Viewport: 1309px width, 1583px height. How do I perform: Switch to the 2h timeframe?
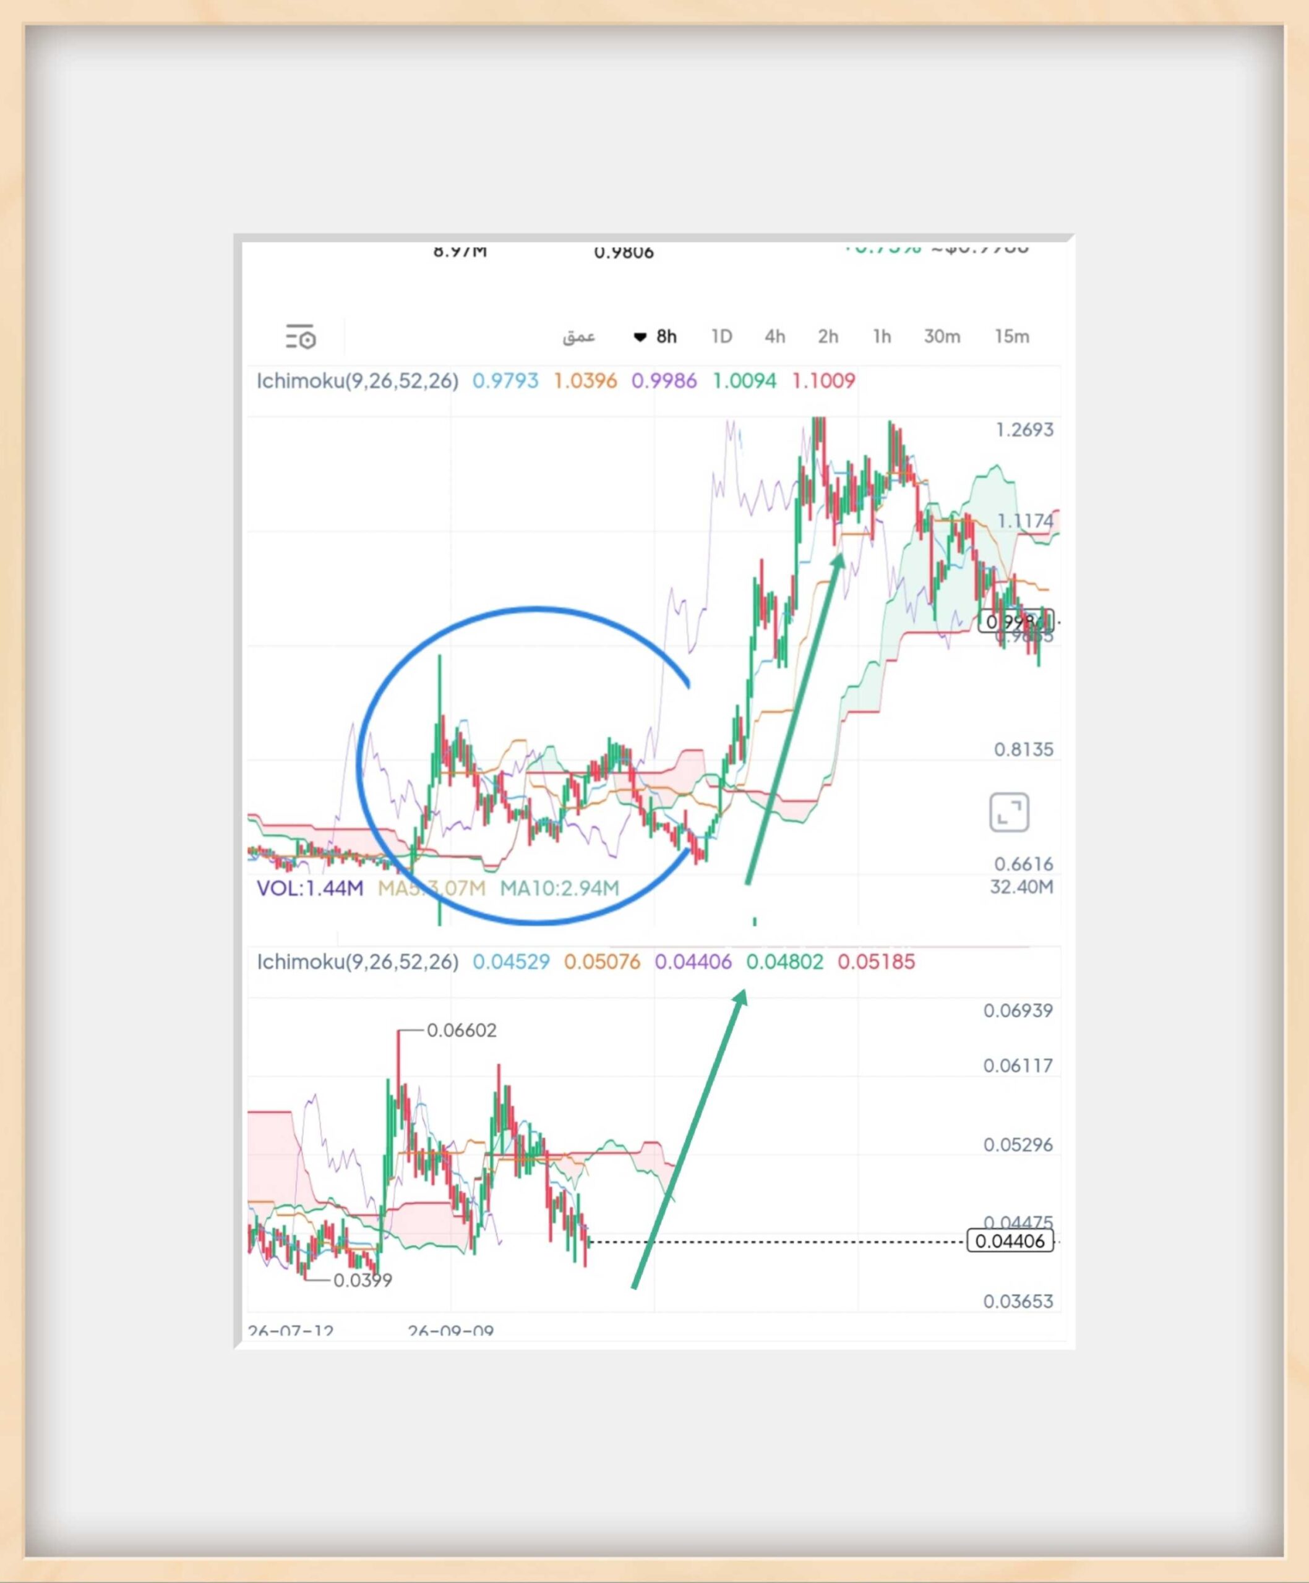829,336
